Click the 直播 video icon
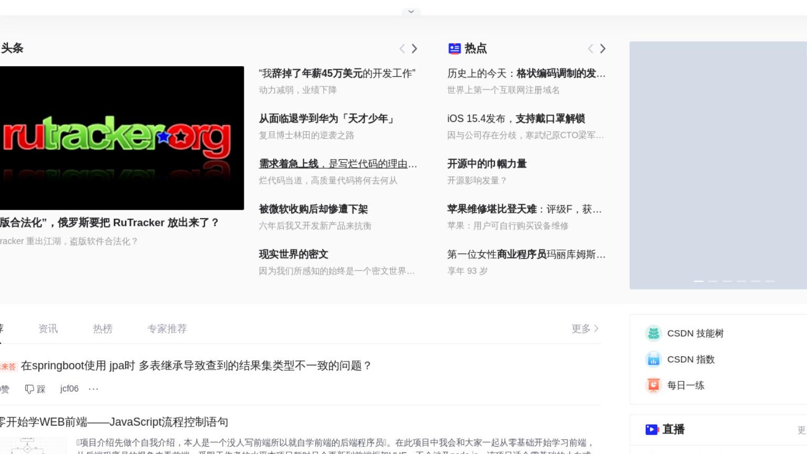This screenshot has width=807, height=454. (x=652, y=429)
